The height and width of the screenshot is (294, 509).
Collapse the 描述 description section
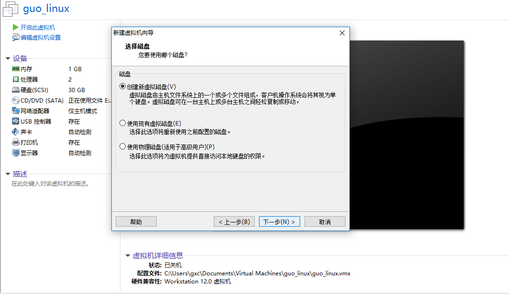tap(8, 174)
